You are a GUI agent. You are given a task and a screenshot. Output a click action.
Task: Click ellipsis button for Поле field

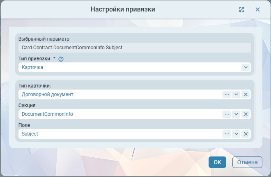coord(227,134)
